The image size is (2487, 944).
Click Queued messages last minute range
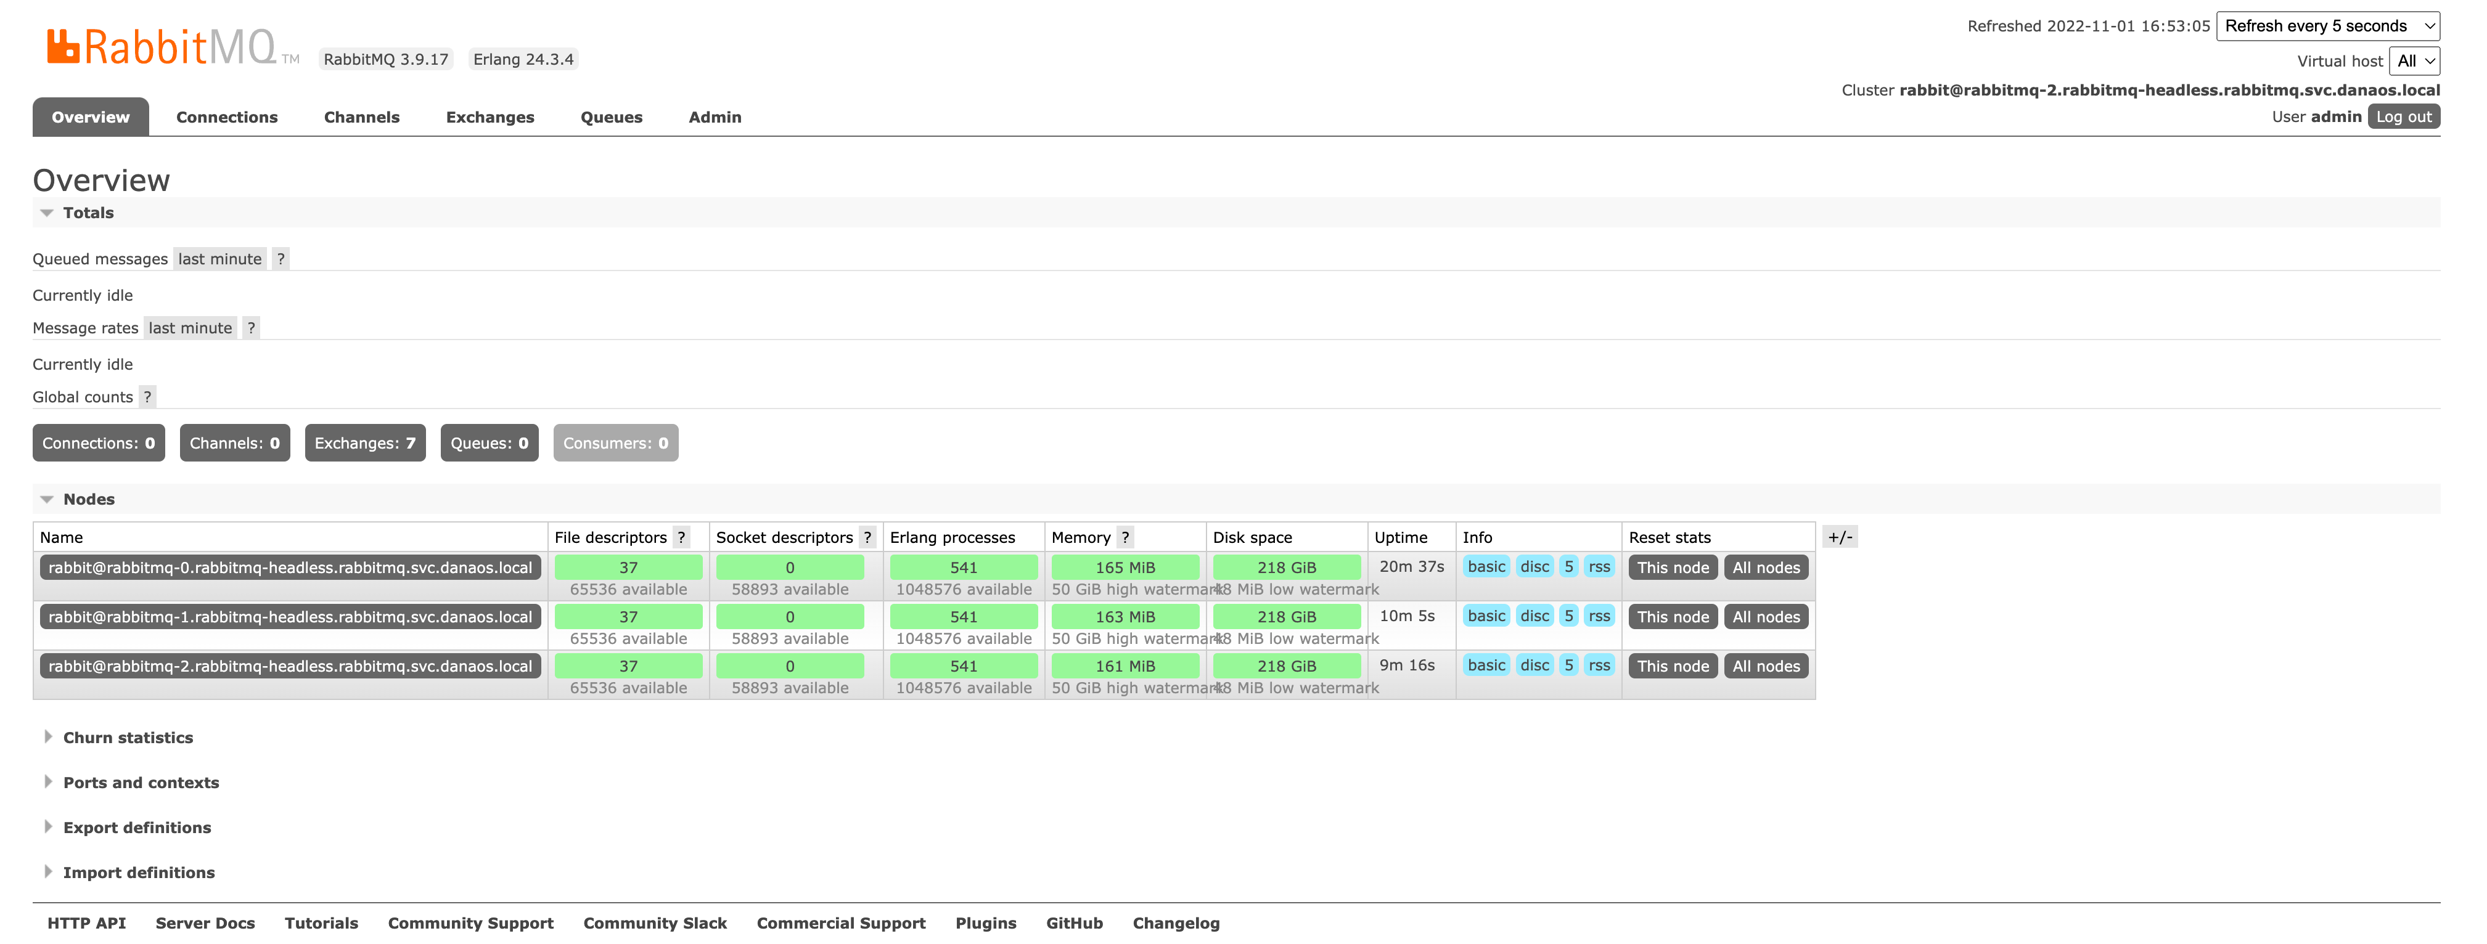[219, 259]
